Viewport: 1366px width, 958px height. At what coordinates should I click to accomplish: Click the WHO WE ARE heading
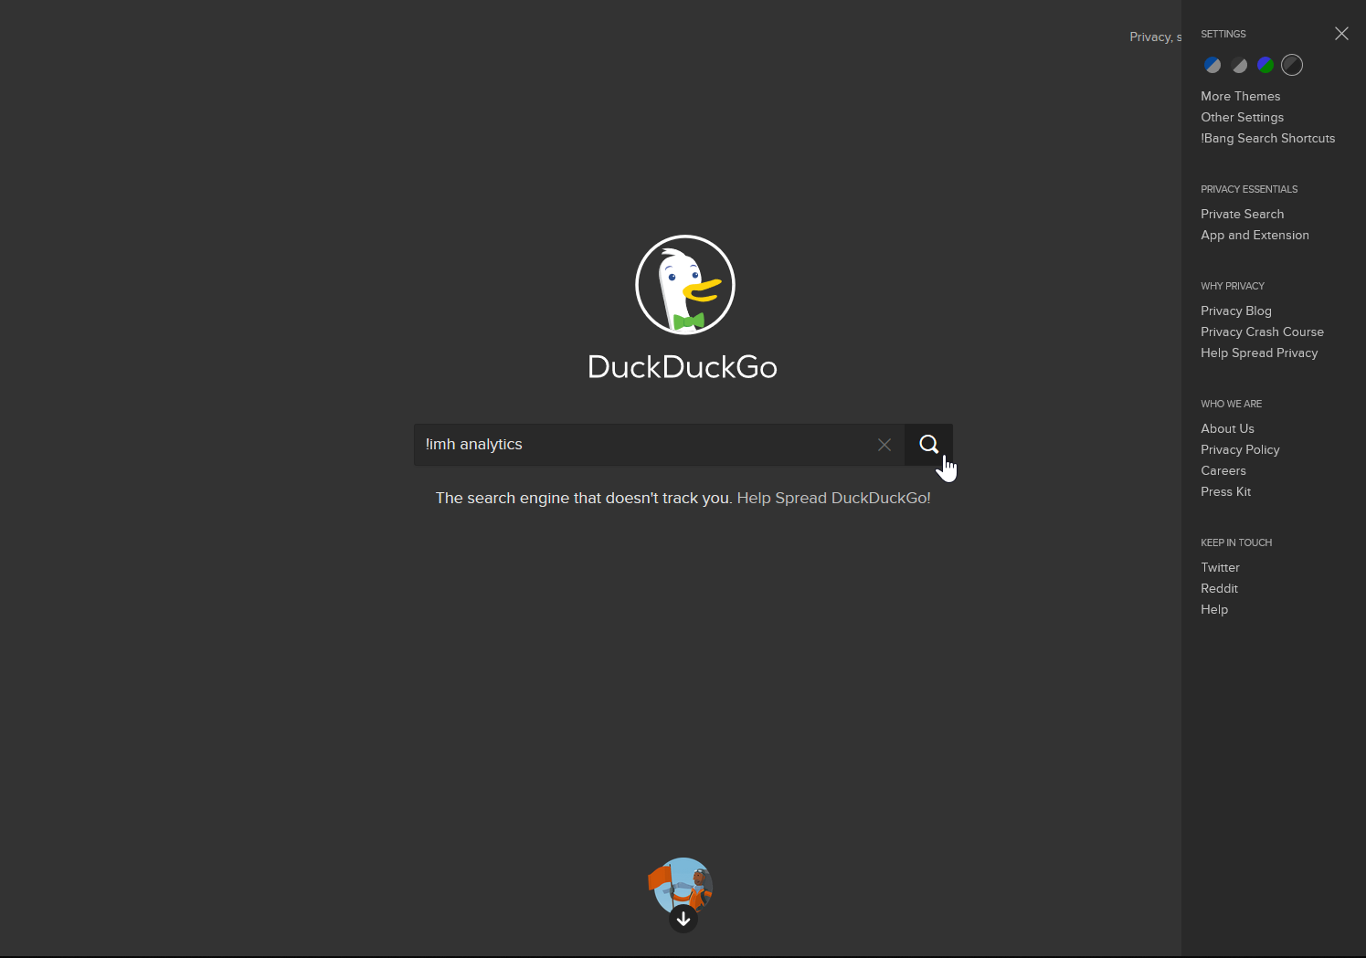[1231, 404]
